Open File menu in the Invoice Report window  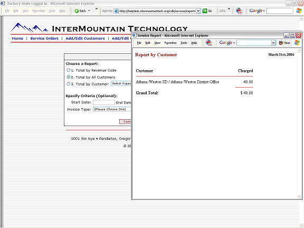[x=139, y=43]
